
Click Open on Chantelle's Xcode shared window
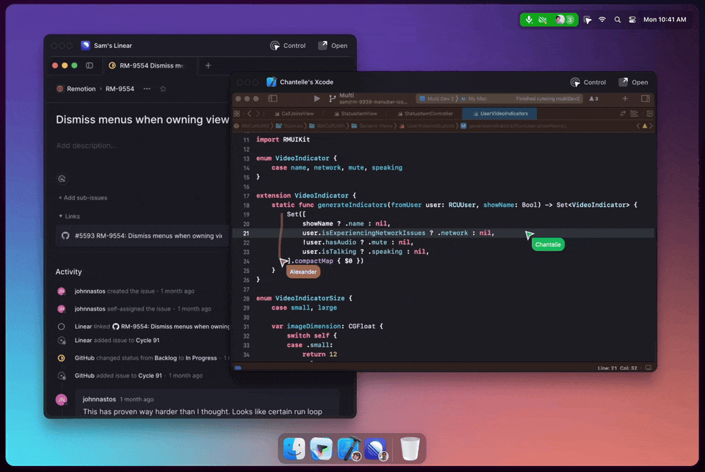[633, 82]
